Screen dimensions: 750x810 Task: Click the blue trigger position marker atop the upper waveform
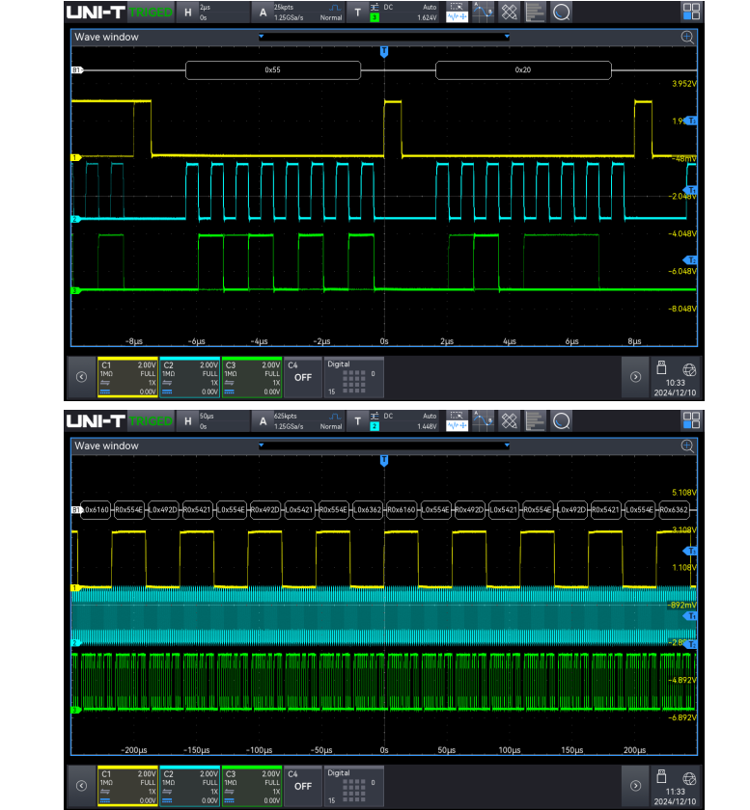(384, 51)
